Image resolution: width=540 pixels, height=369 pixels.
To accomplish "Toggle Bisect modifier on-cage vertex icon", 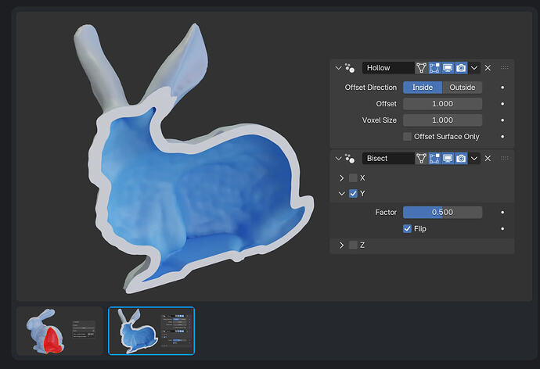I will (421, 158).
